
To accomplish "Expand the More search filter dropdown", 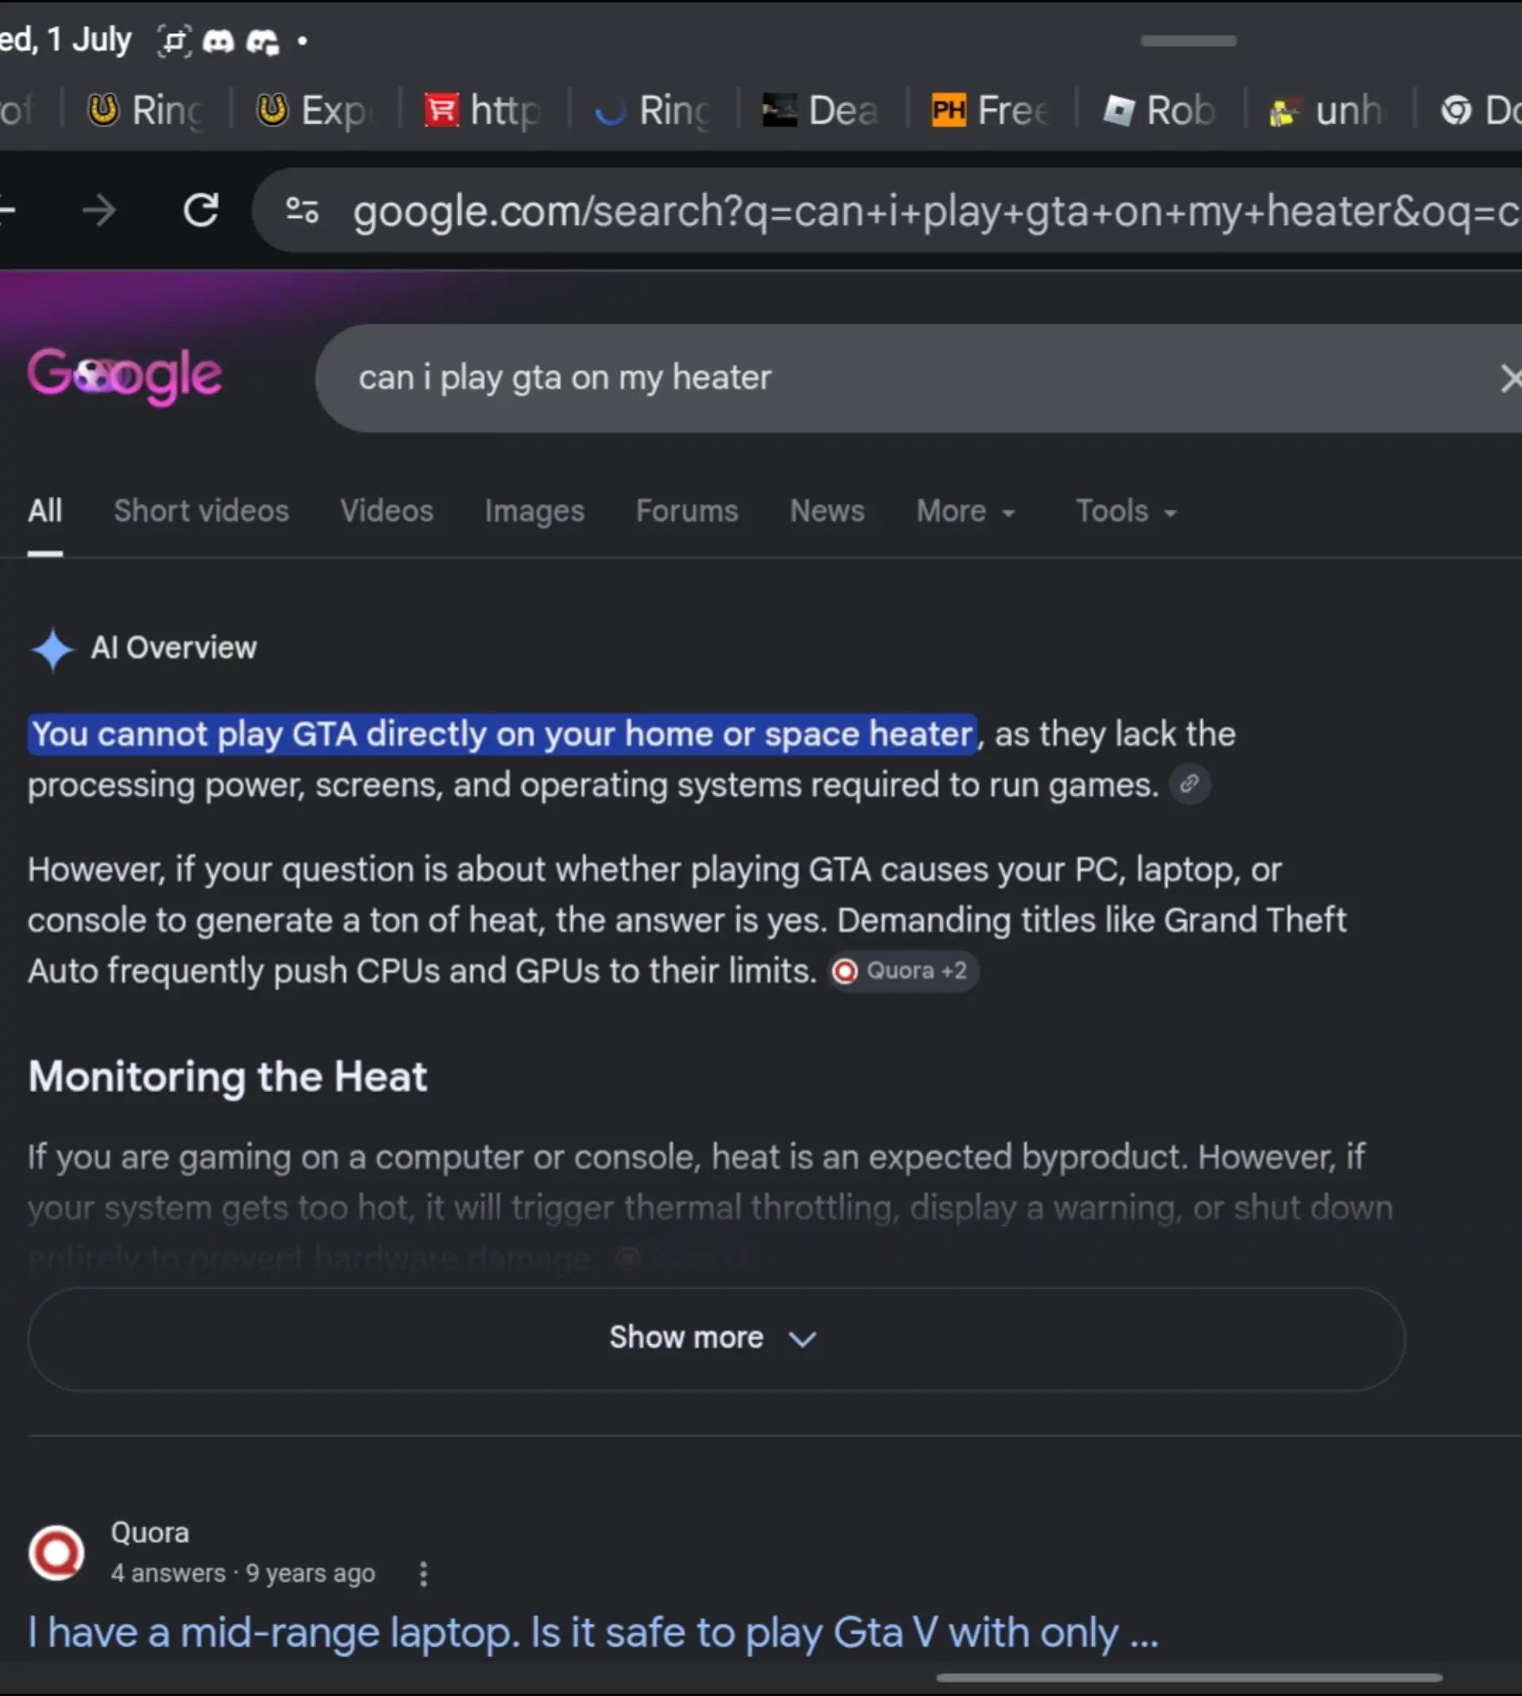I will point(966,510).
